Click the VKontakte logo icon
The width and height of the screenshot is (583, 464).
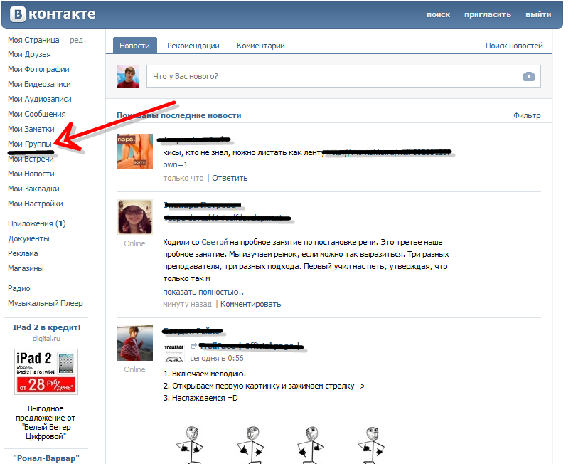pyautogui.click(x=18, y=14)
